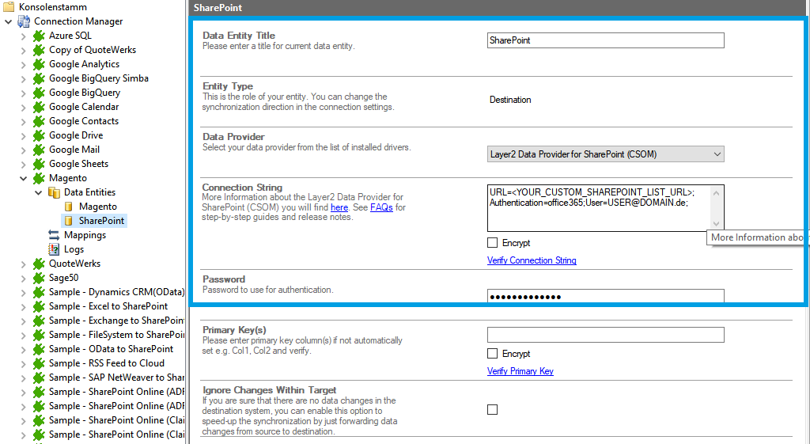Select the SharePoint data entity in tree
This screenshot has height=444, width=810.
[x=101, y=221]
